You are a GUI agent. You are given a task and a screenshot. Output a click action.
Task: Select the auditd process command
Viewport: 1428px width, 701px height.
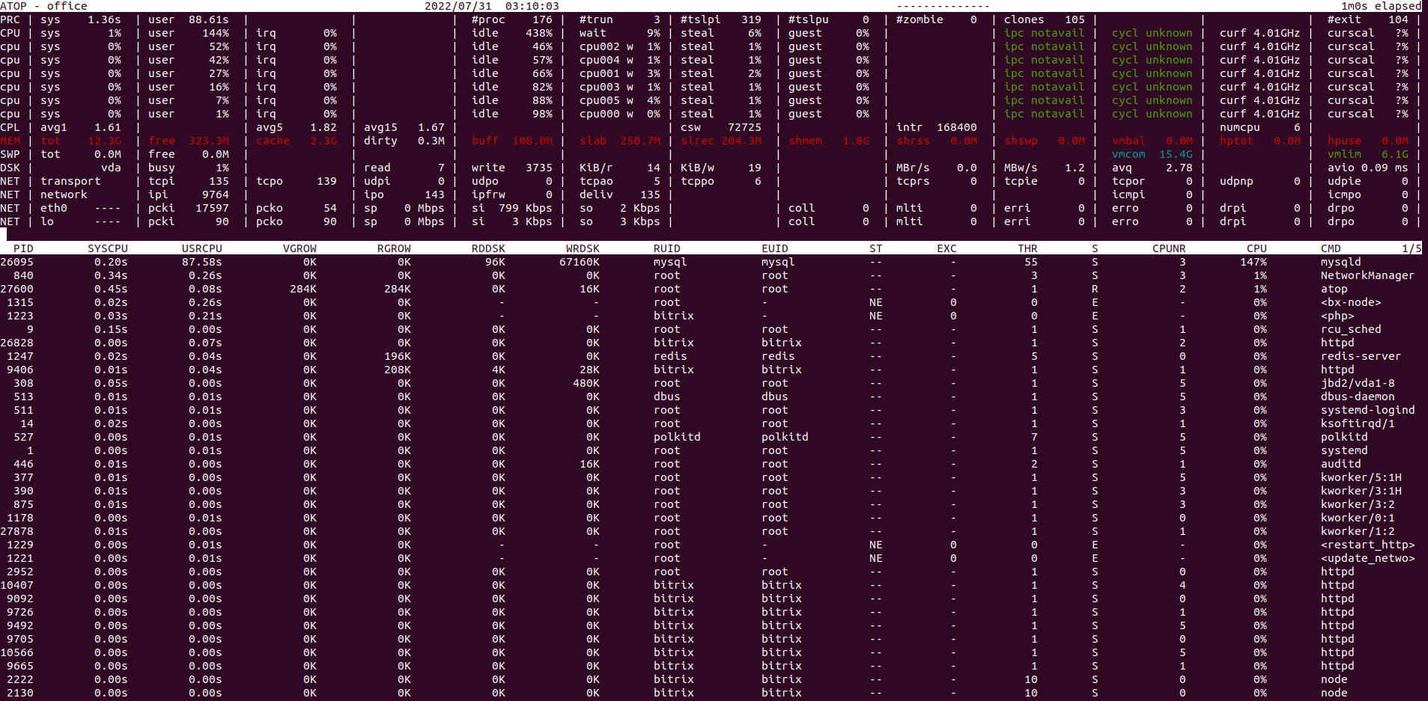click(x=1341, y=464)
